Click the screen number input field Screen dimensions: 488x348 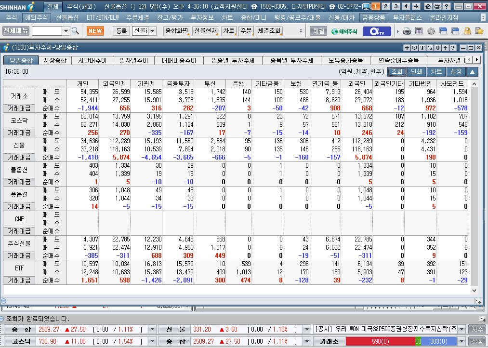click(47, 31)
